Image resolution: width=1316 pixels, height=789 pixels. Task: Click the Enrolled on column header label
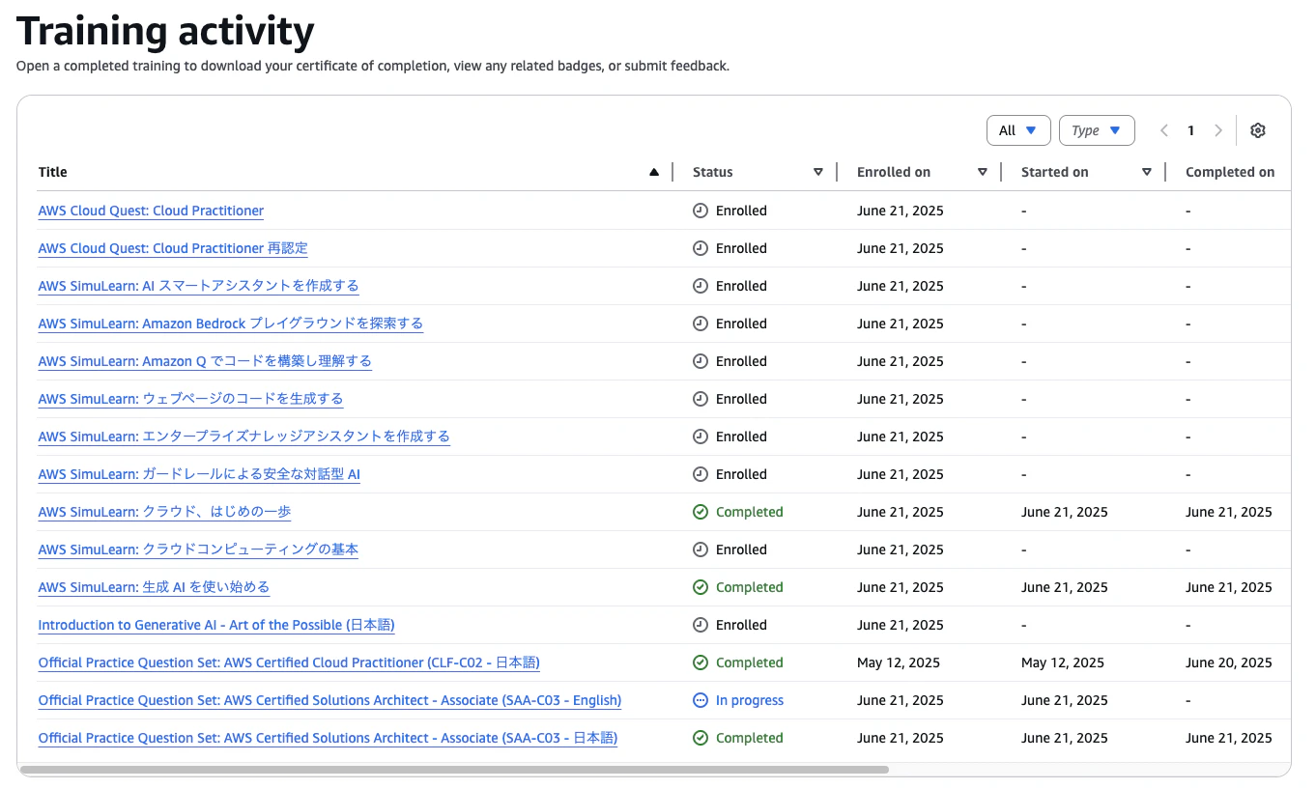tap(894, 172)
